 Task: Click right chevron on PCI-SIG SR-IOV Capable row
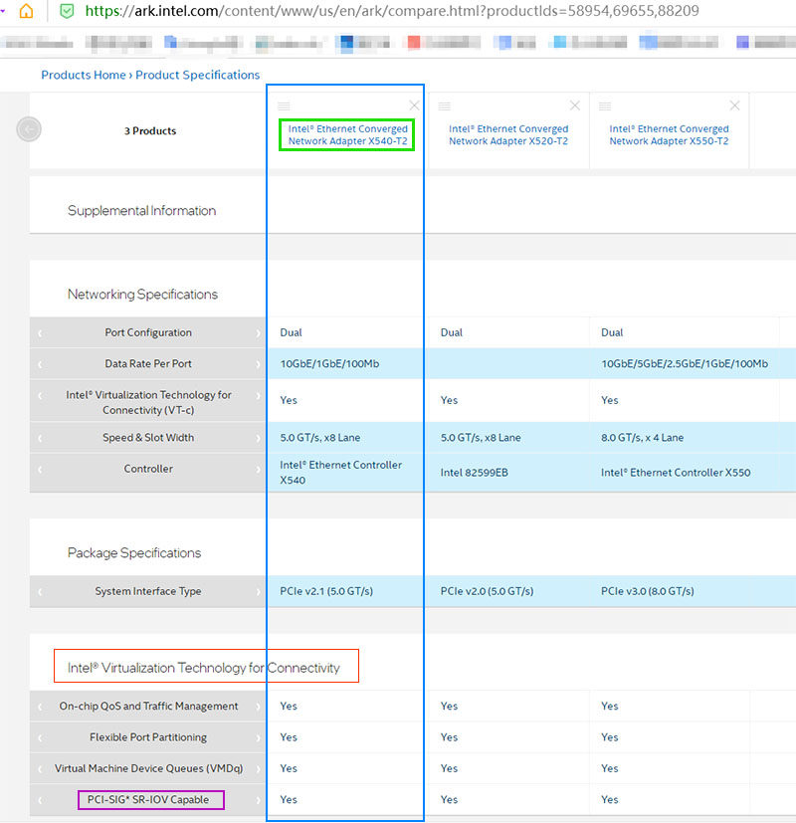tap(258, 800)
